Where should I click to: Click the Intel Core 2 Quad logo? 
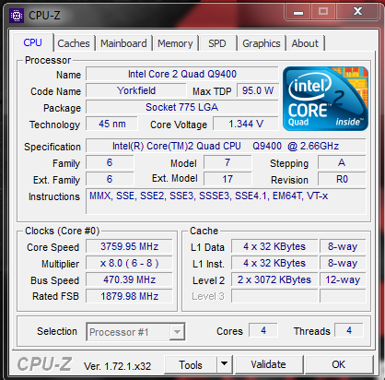point(325,99)
